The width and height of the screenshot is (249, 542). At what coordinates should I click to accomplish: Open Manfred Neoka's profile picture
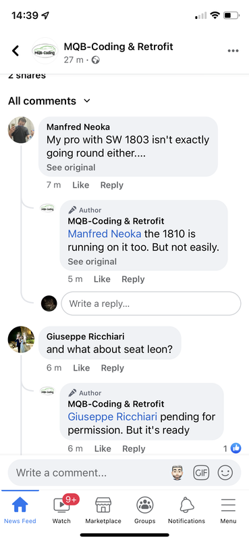(22, 129)
